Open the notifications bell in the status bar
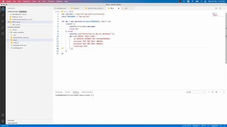 point(225,126)
